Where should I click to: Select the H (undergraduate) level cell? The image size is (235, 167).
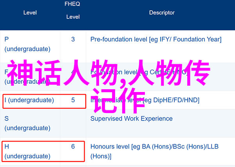click(x=27, y=151)
